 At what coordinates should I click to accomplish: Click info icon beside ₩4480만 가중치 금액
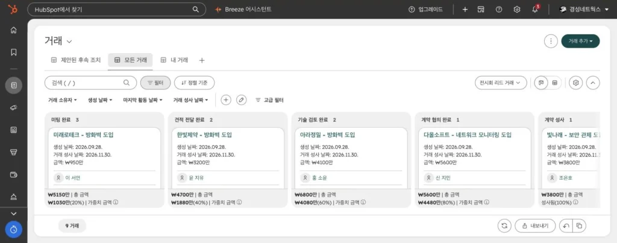point(486,203)
